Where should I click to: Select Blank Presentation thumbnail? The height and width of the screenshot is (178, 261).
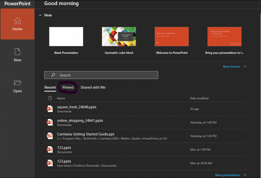(66, 37)
